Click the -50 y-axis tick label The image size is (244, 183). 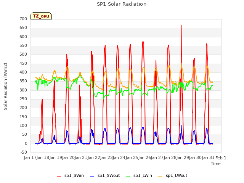point(24,152)
